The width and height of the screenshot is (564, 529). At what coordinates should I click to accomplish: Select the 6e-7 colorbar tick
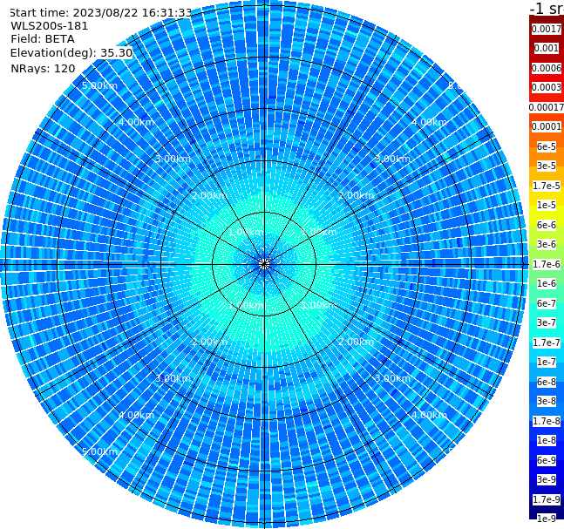pyautogui.click(x=547, y=303)
